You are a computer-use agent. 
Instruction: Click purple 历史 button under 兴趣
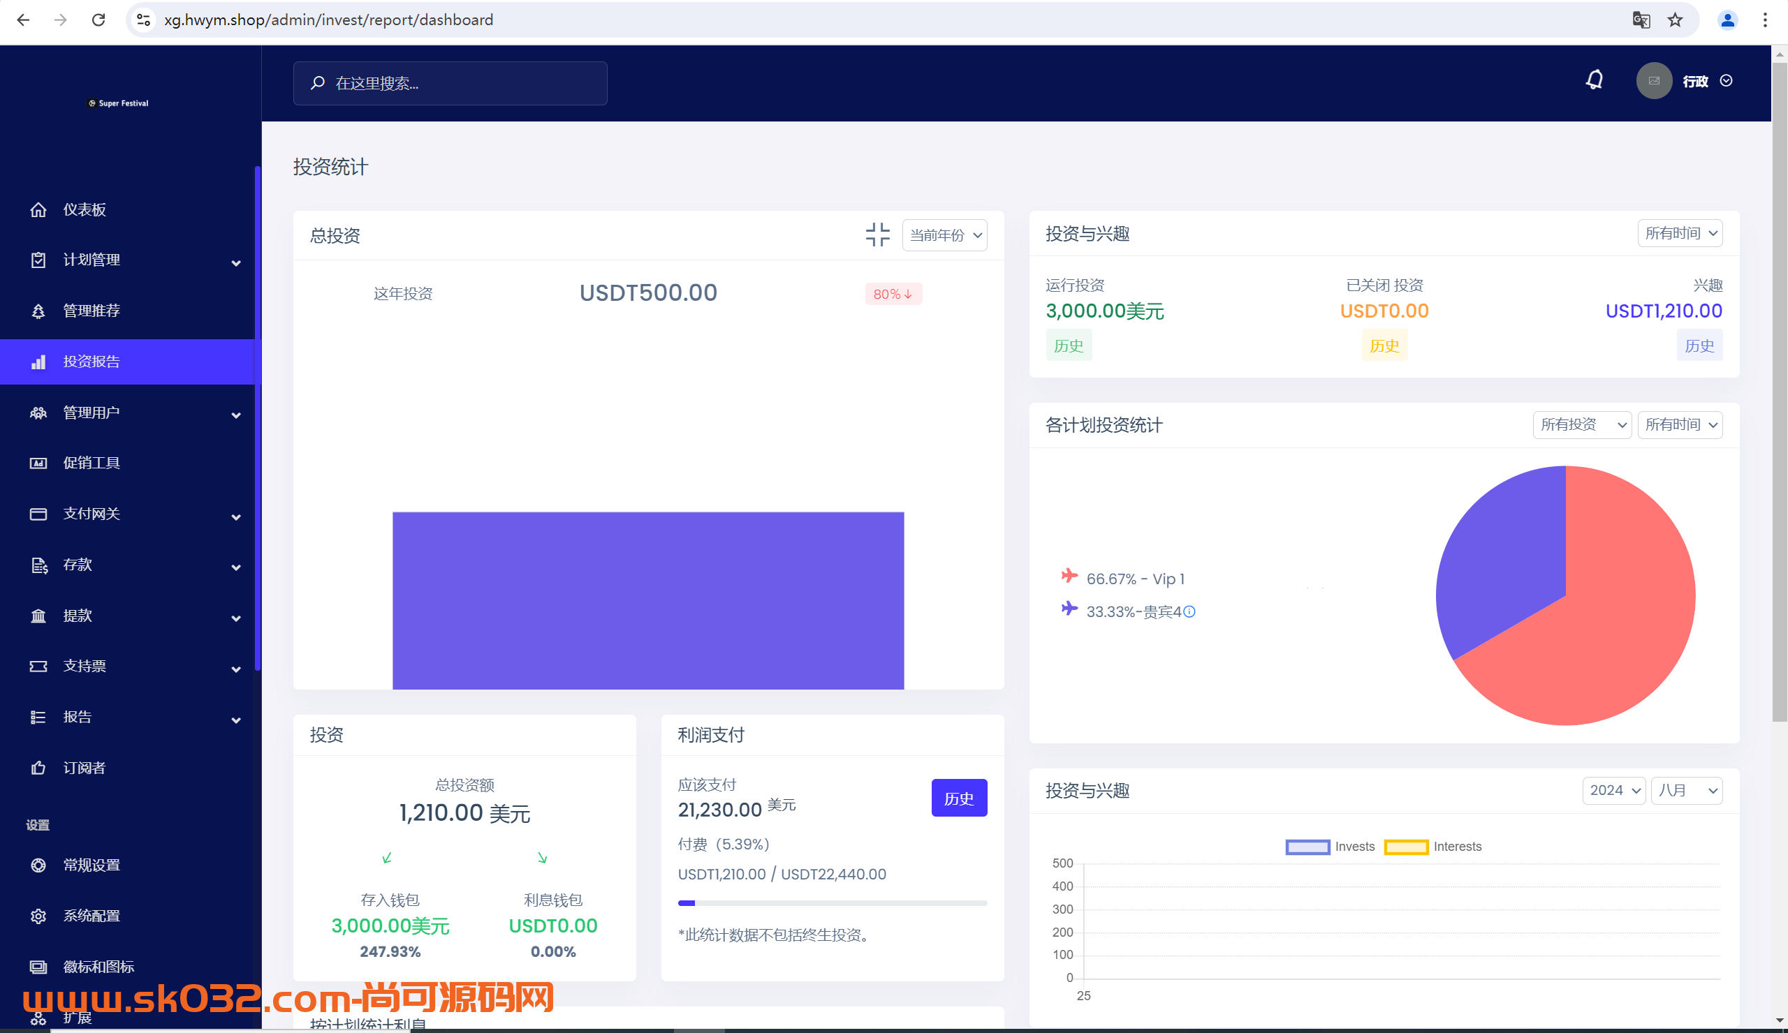coord(1699,346)
